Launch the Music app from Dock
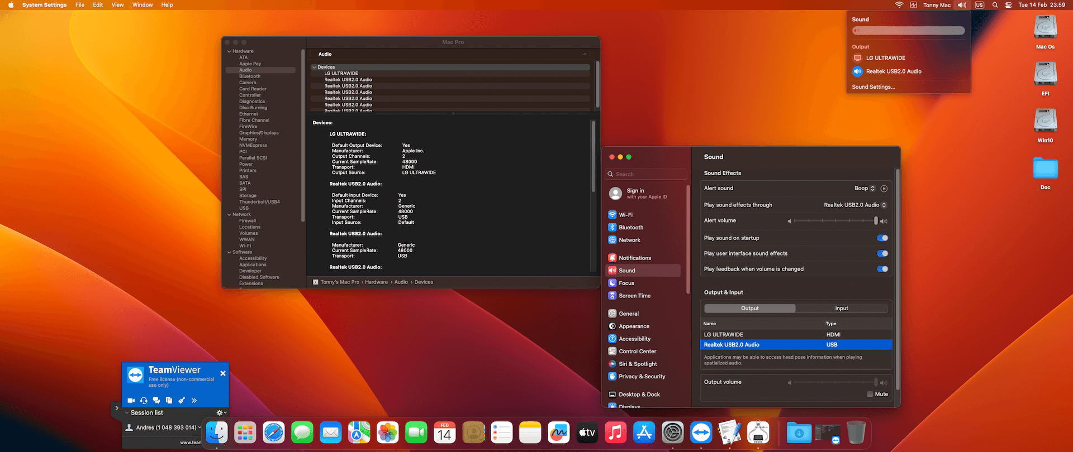This screenshot has width=1073, height=452. (x=615, y=432)
